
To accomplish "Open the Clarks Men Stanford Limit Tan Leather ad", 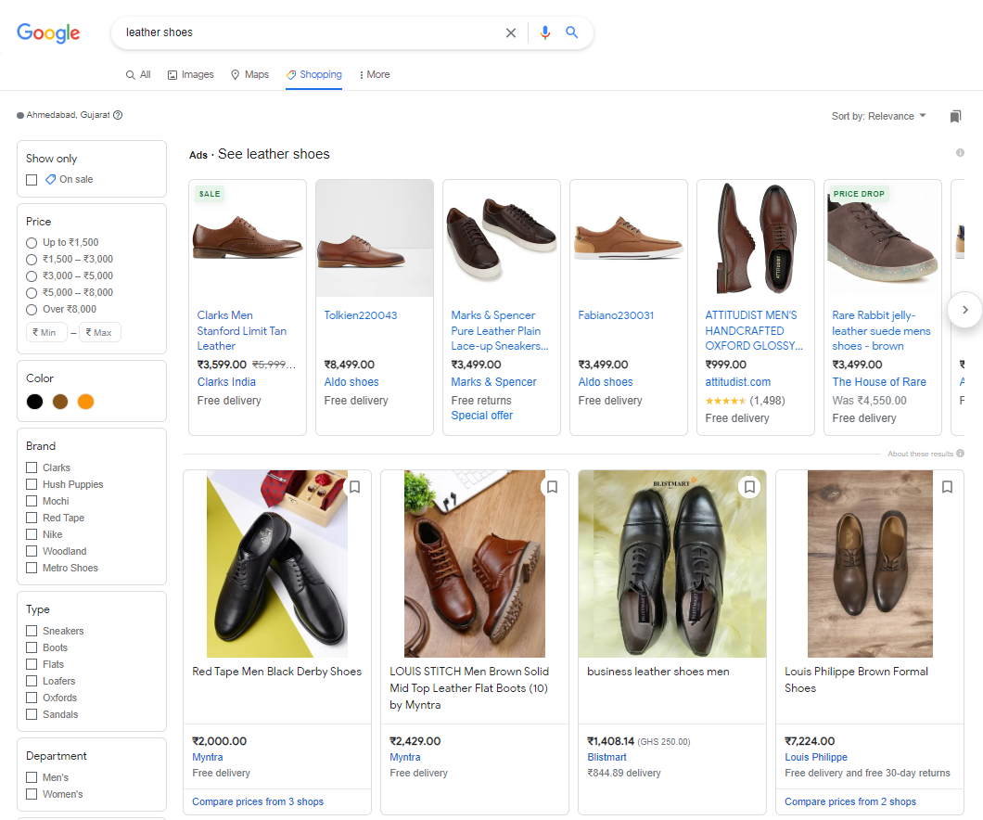I will [x=242, y=330].
